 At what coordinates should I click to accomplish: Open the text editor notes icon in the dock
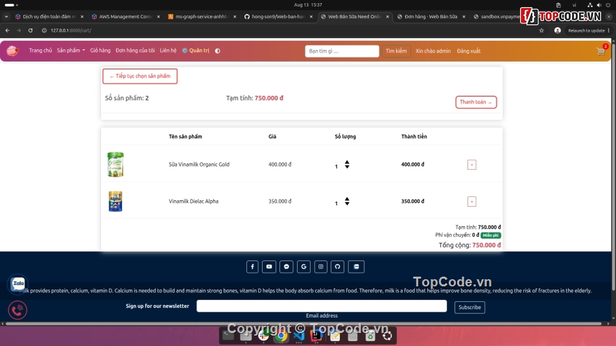(x=335, y=336)
